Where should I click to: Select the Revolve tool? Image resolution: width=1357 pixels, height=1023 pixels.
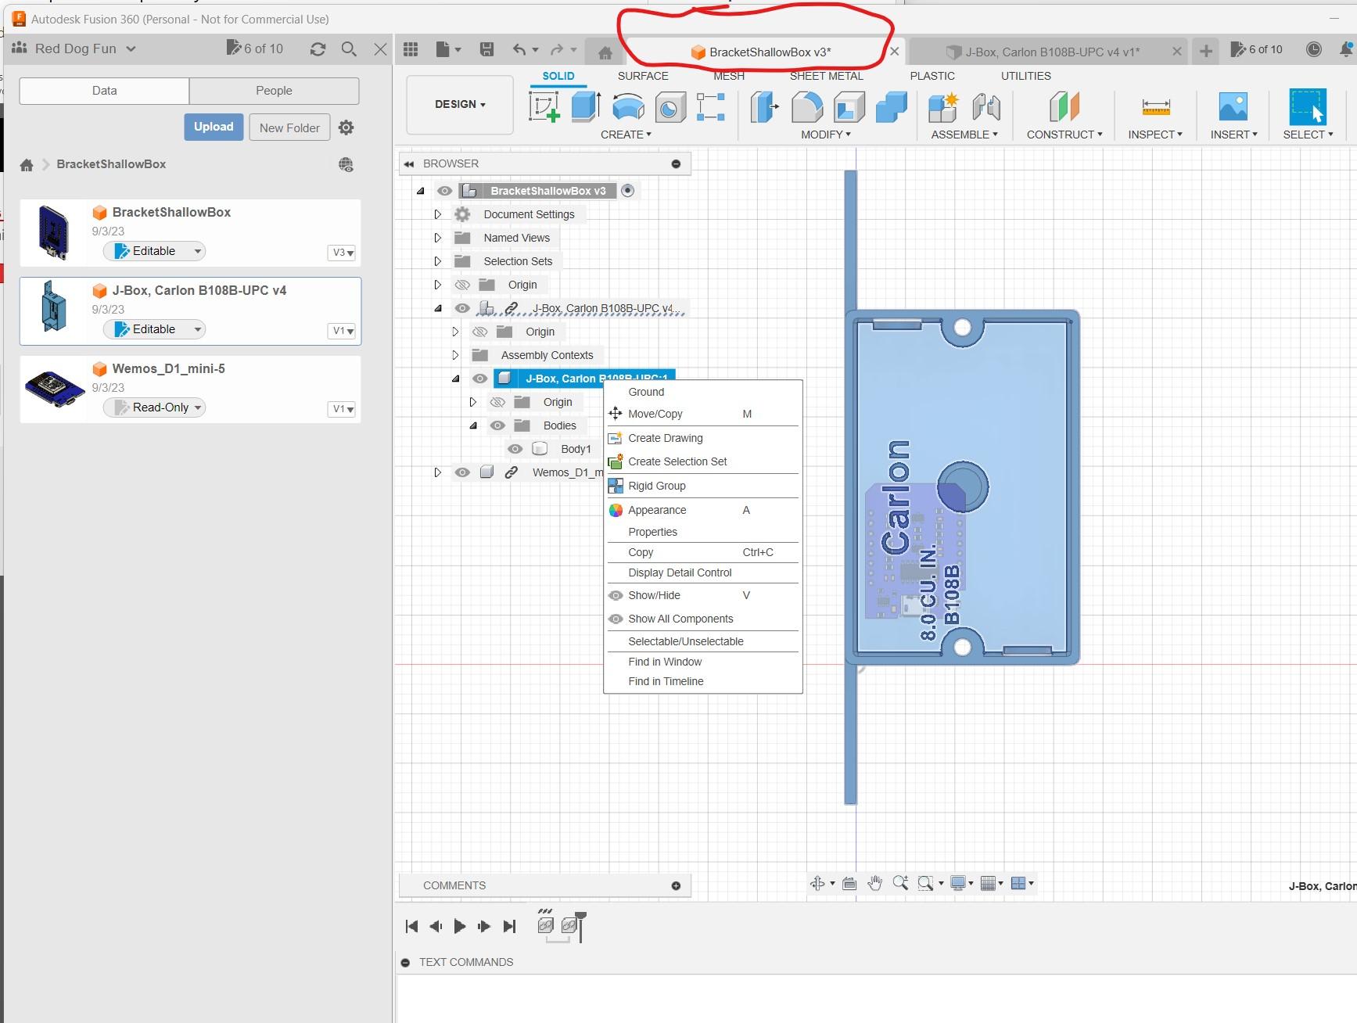point(628,106)
